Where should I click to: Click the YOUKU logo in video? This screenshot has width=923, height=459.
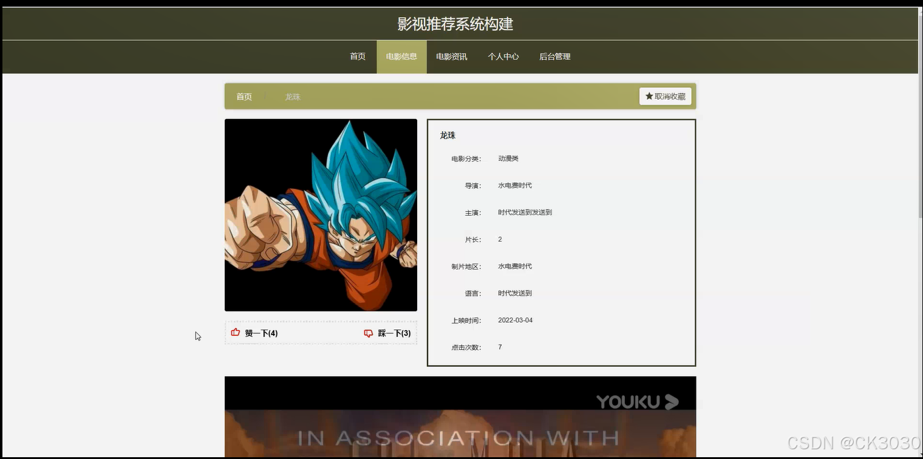638,401
